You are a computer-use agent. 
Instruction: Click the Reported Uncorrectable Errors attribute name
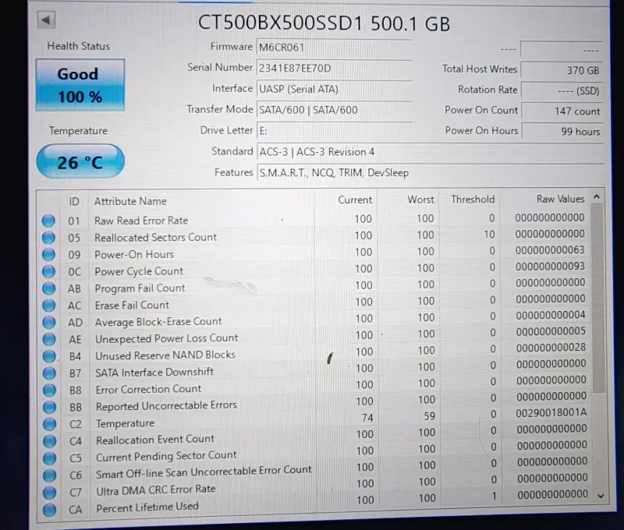click(x=166, y=406)
